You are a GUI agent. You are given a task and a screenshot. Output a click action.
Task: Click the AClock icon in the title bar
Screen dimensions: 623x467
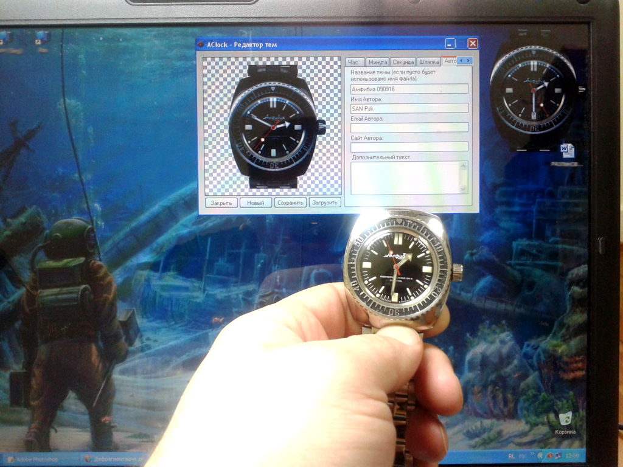(x=201, y=44)
